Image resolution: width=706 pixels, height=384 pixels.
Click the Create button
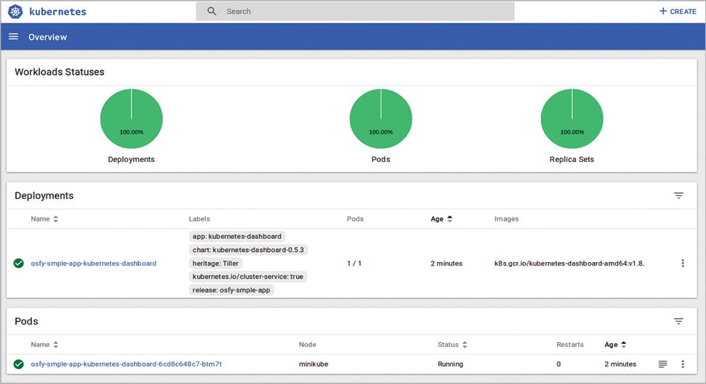678,12
